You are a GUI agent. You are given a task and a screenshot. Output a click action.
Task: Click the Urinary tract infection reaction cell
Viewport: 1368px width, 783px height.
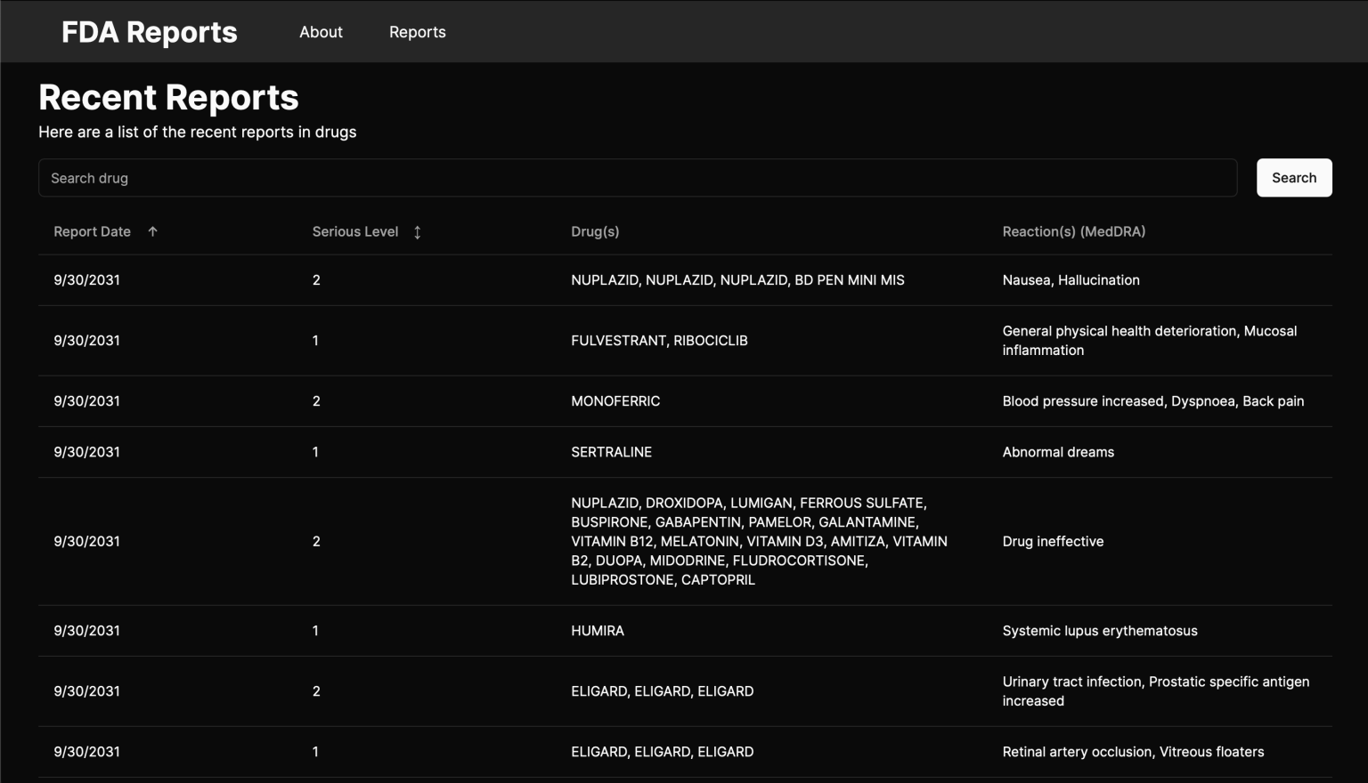1155,691
